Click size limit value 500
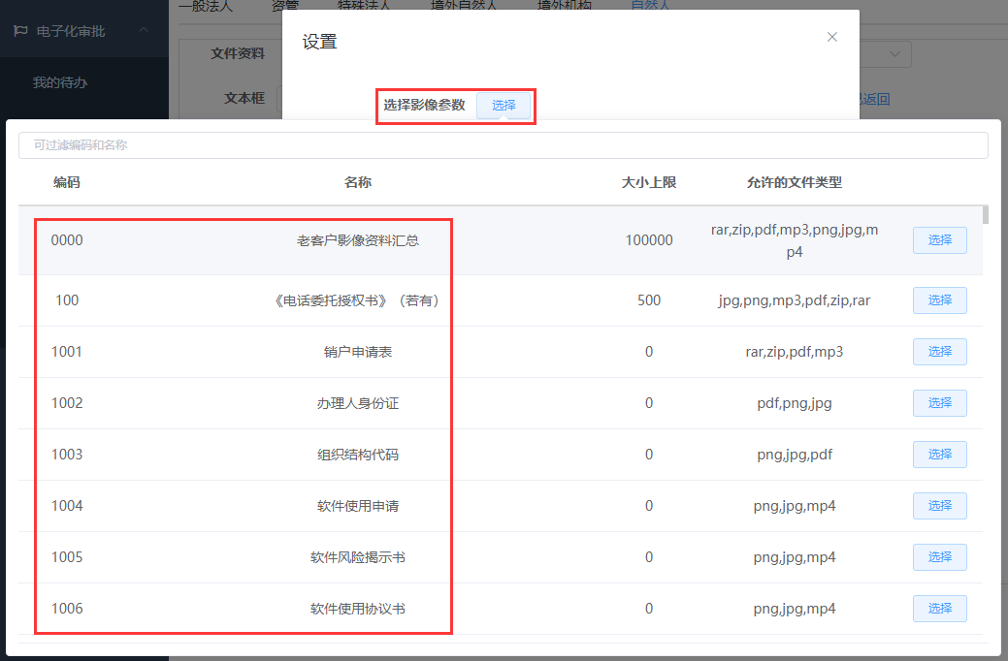This screenshot has width=1008, height=661. pyautogui.click(x=649, y=300)
